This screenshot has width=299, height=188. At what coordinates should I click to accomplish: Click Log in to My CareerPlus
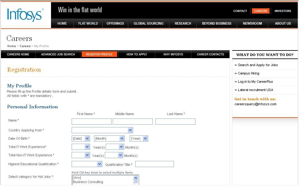tap(255, 82)
